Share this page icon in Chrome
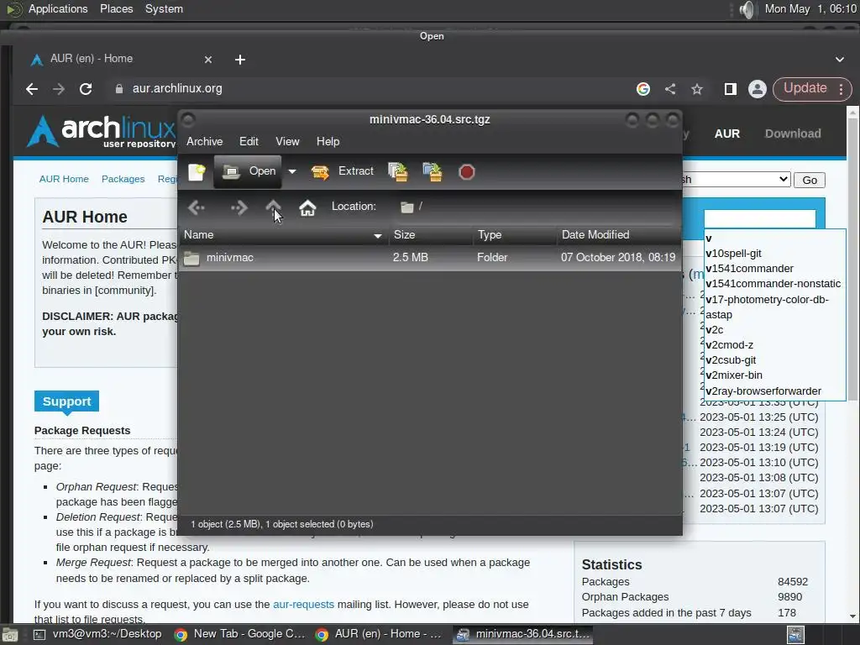Image resolution: width=860 pixels, height=645 pixels. [x=670, y=89]
